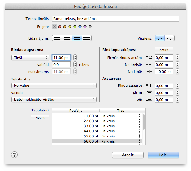Click the No kreisās value field
Viewport: 191px width, 171px height.
tap(164, 65)
